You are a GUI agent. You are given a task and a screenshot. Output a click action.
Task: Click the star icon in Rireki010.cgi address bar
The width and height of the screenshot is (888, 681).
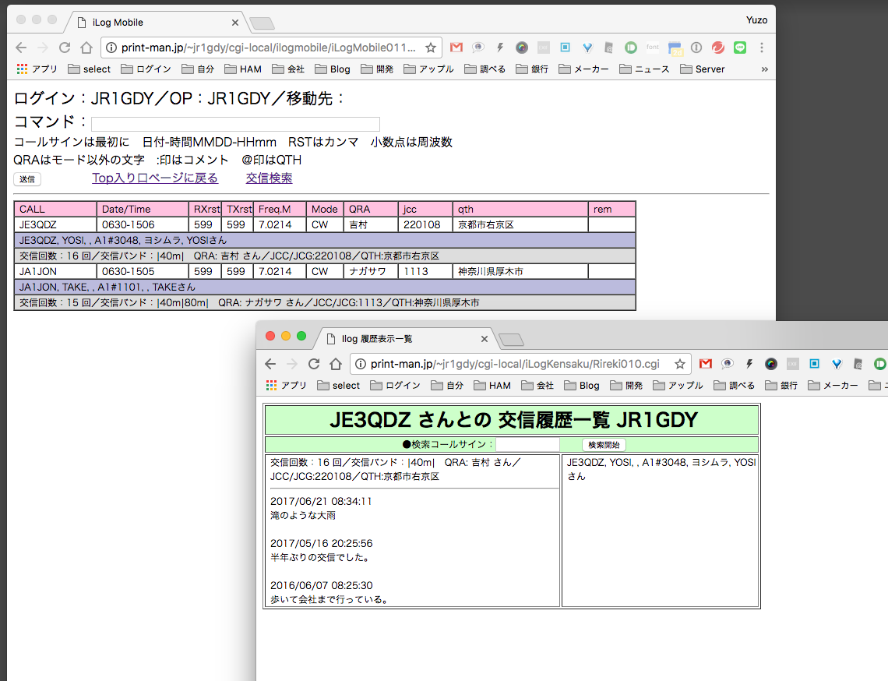point(679,364)
